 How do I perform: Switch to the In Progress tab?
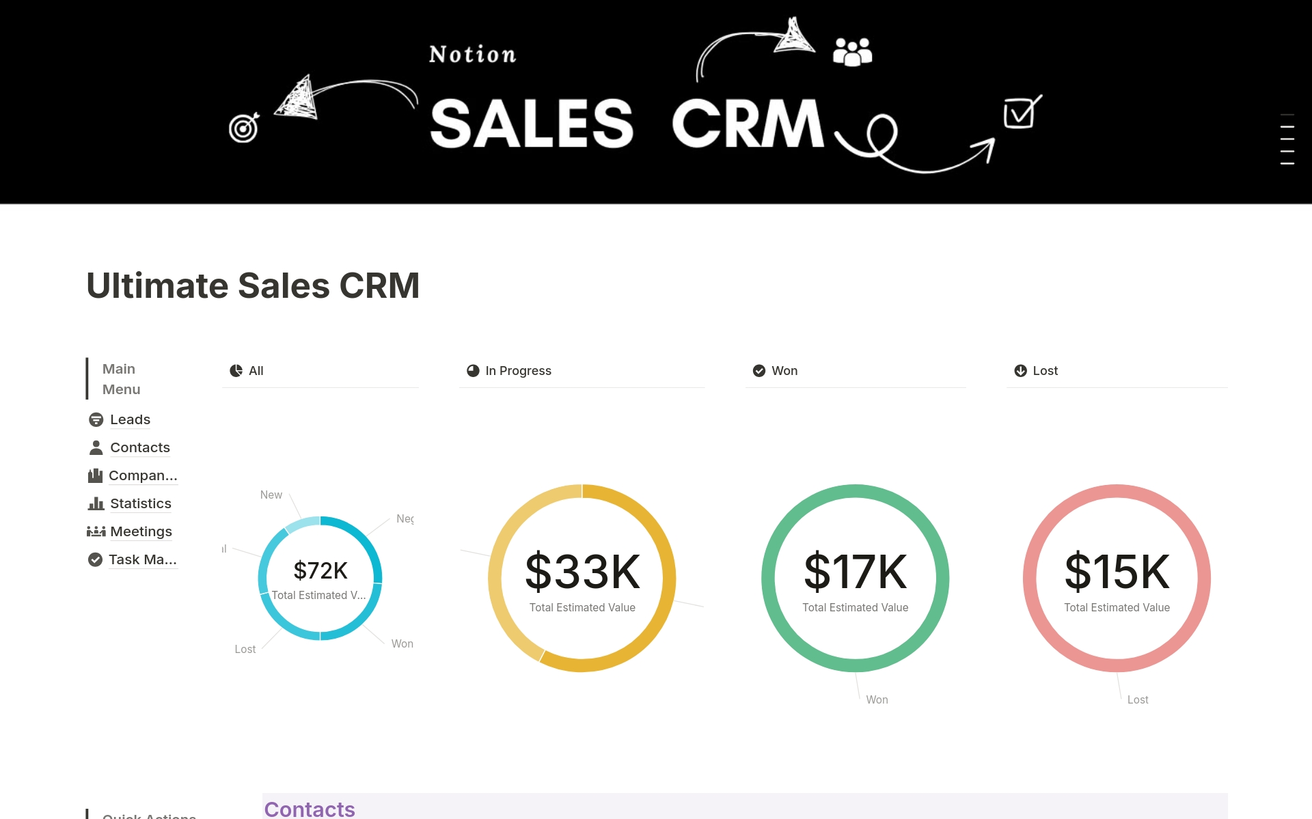click(518, 370)
